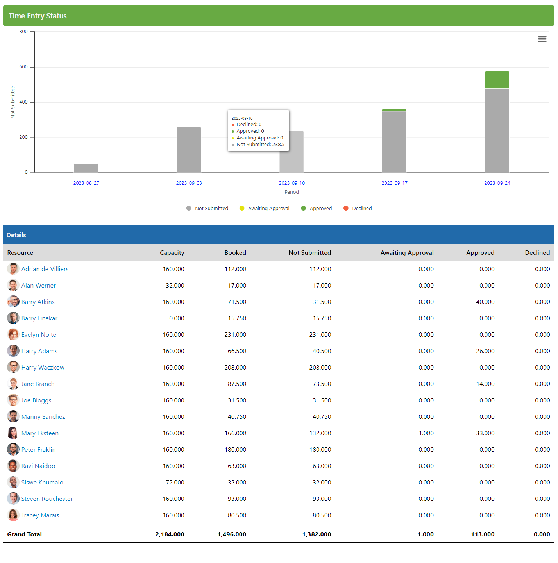Click the green bar segment for 2023-09-24
Screen dimensions: 558x563
[x=497, y=79]
